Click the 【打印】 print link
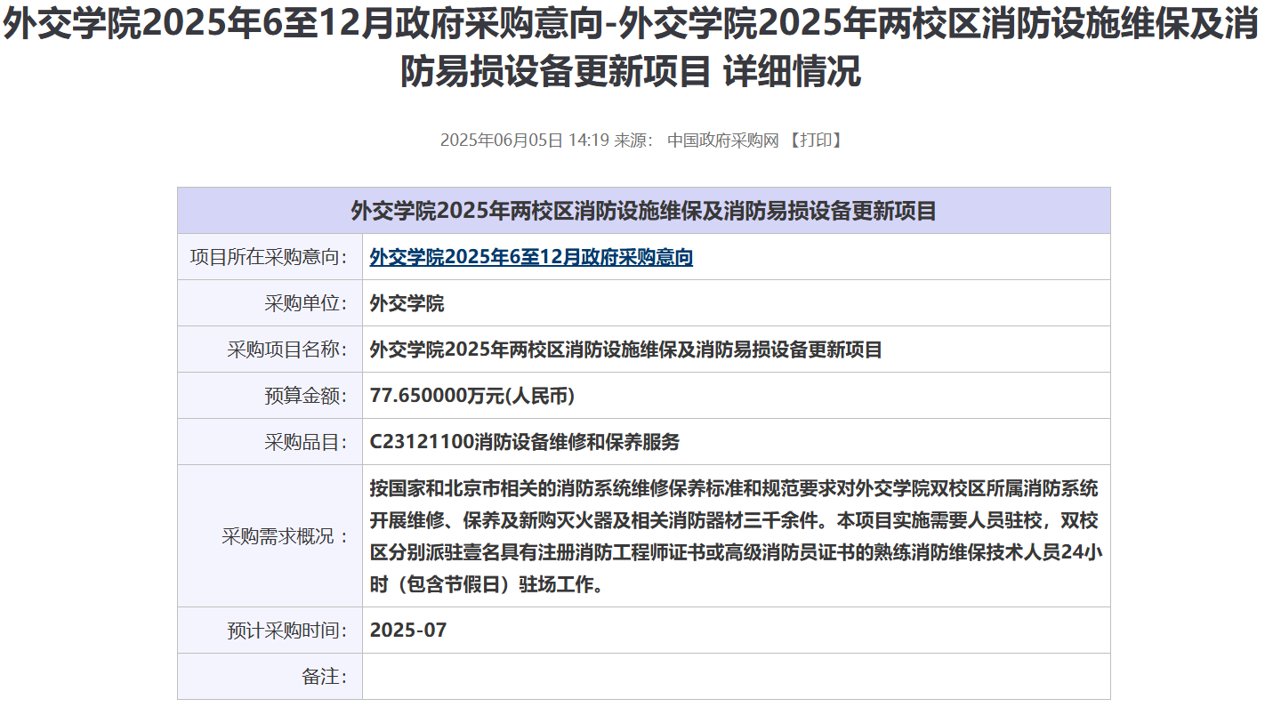This screenshot has height=707, width=1265. pyautogui.click(x=813, y=141)
